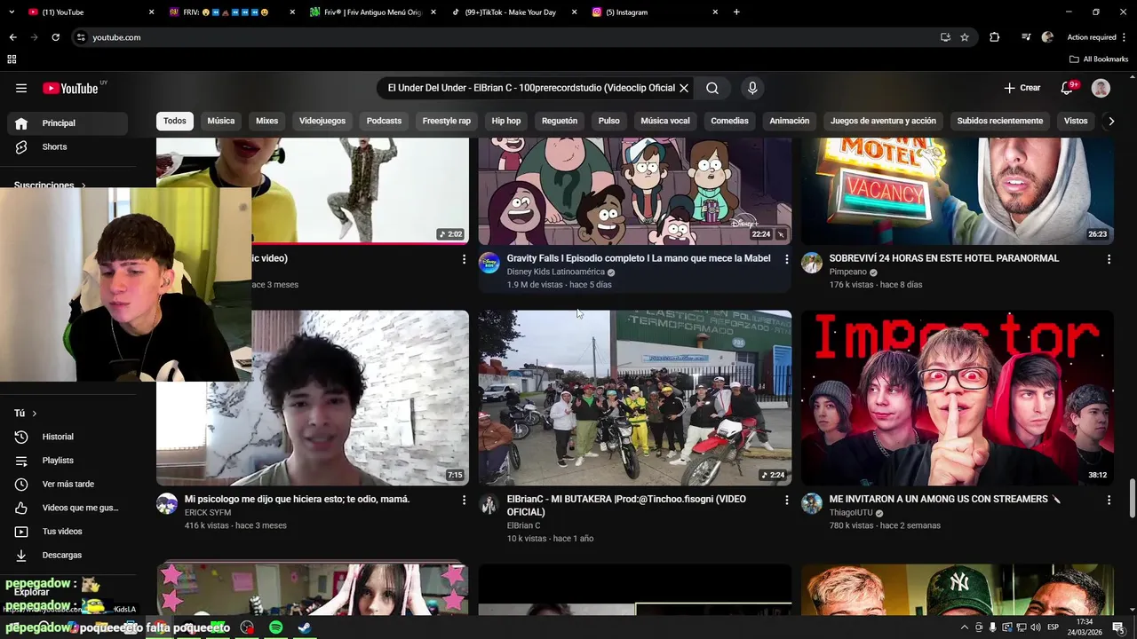Select the Hip hop chip
The image size is (1137, 639).
point(506,121)
